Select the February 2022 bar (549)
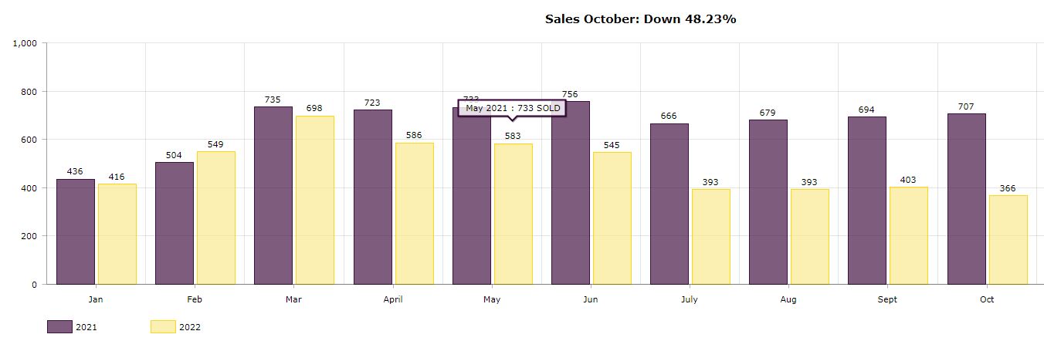This screenshot has width=1044, height=341. (216, 218)
